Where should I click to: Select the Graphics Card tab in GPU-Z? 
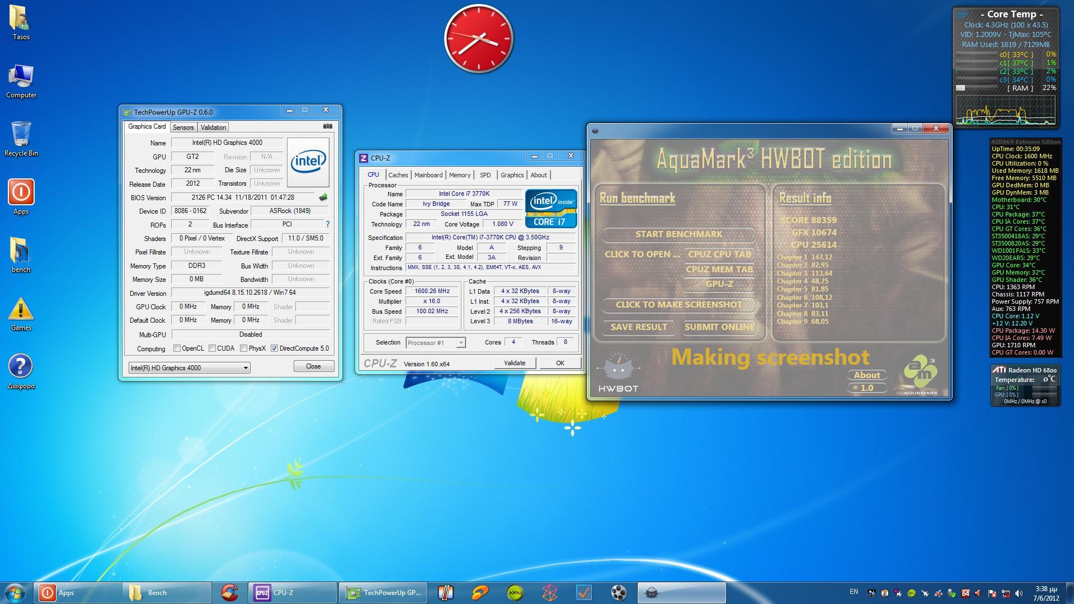click(x=147, y=126)
